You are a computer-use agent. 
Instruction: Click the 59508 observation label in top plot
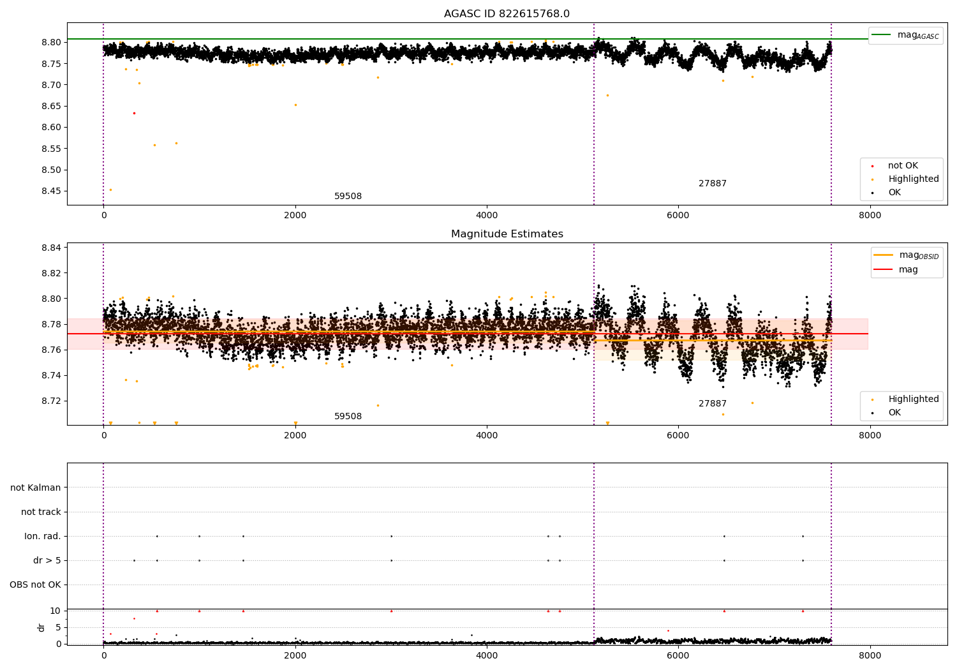(348, 197)
